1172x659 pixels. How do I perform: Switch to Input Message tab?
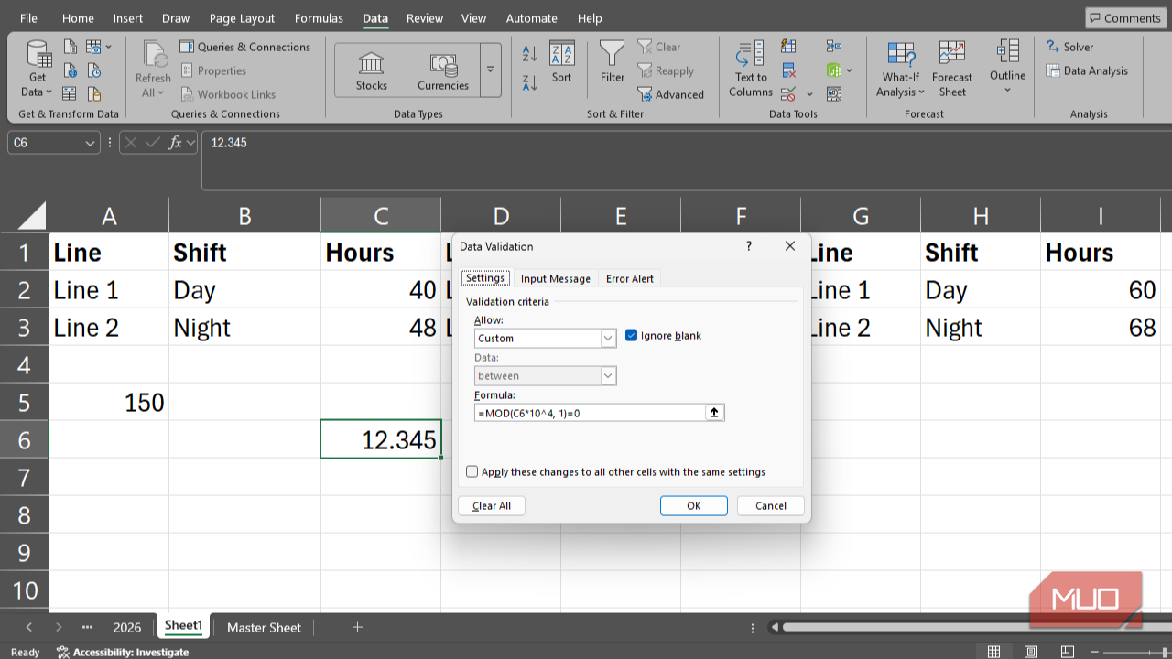(x=556, y=279)
